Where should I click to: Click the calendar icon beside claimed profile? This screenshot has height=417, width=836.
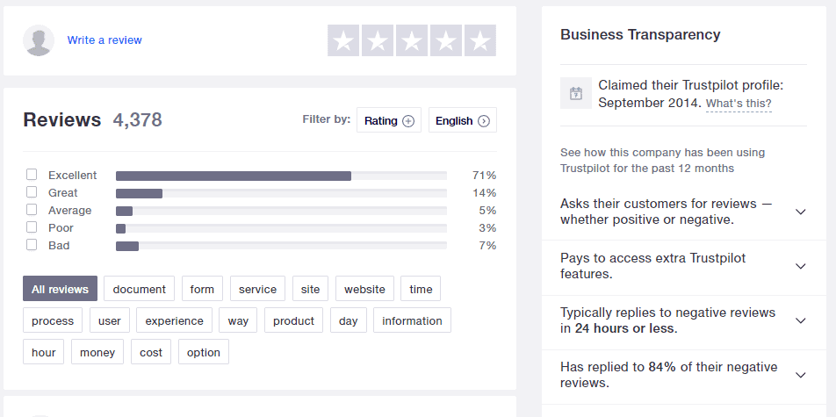576,93
